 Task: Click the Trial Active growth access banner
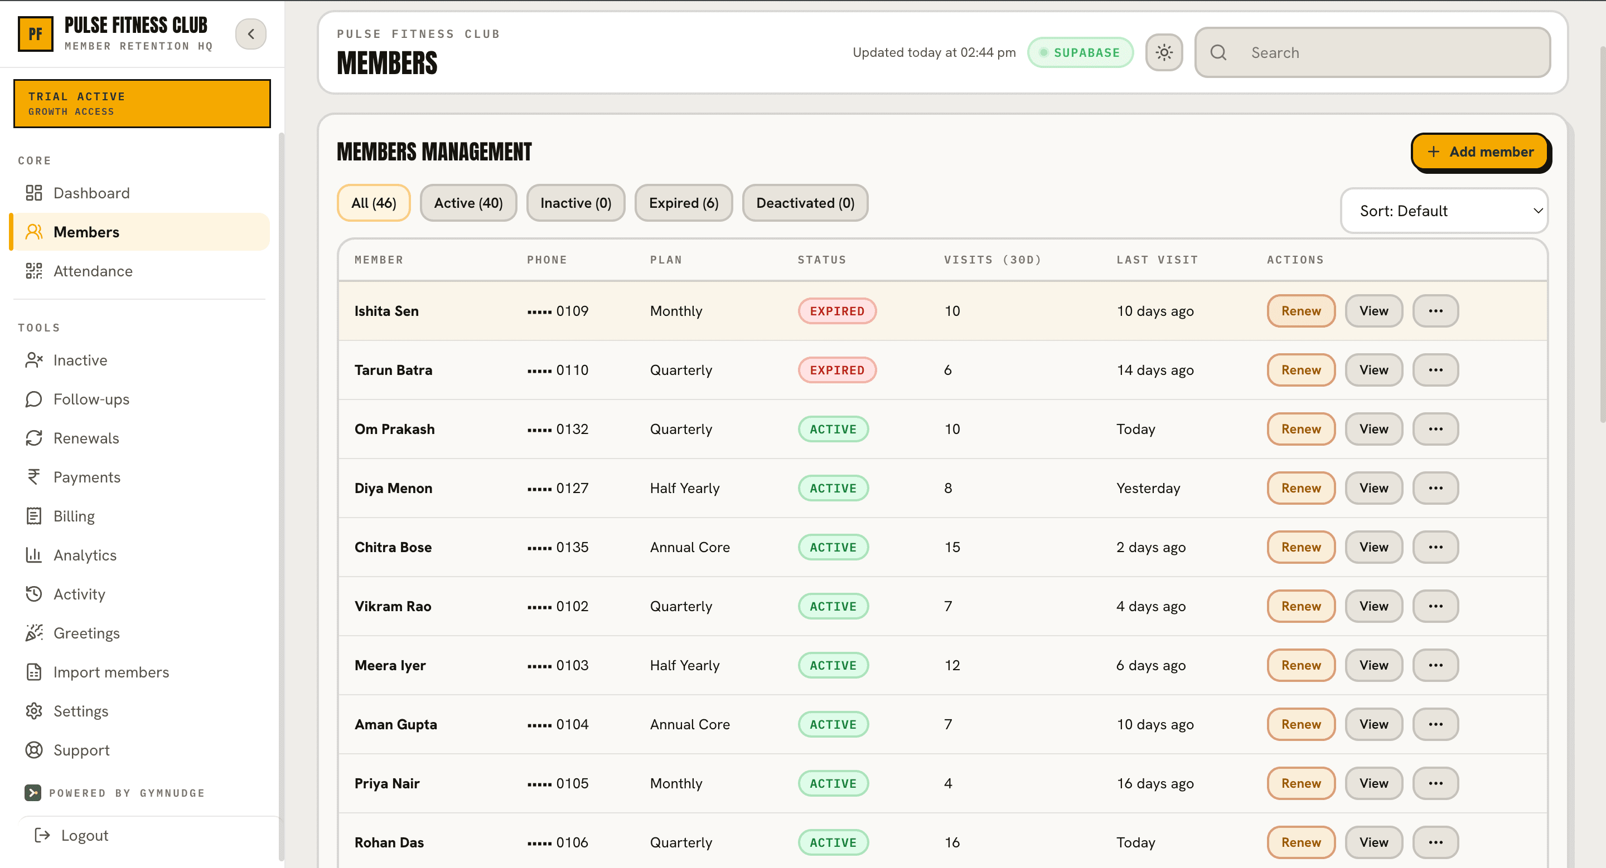click(142, 104)
